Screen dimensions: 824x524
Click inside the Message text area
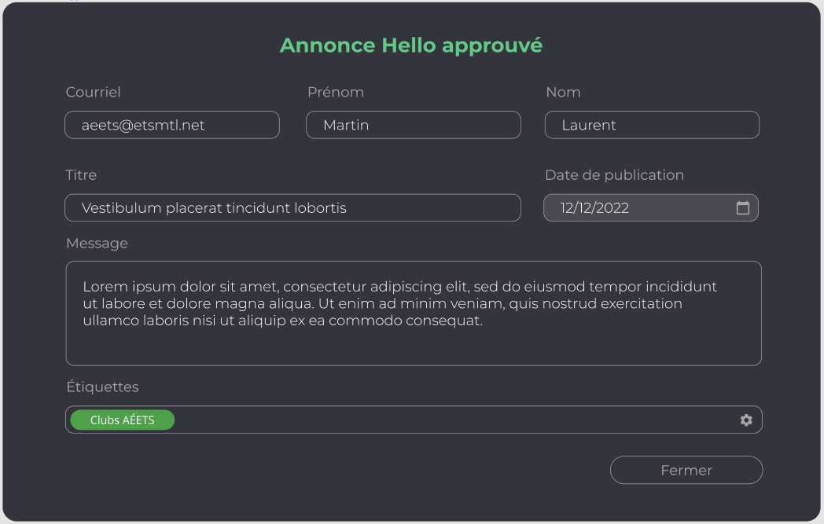coord(414,346)
